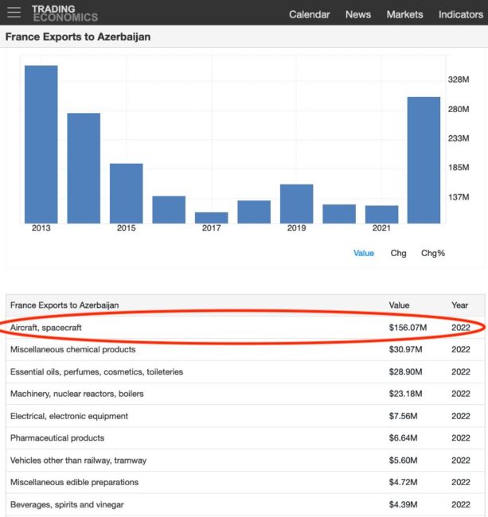Switch chart to Value view
Viewport: 488px width, 517px height.
pyautogui.click(x=363, y=253)
